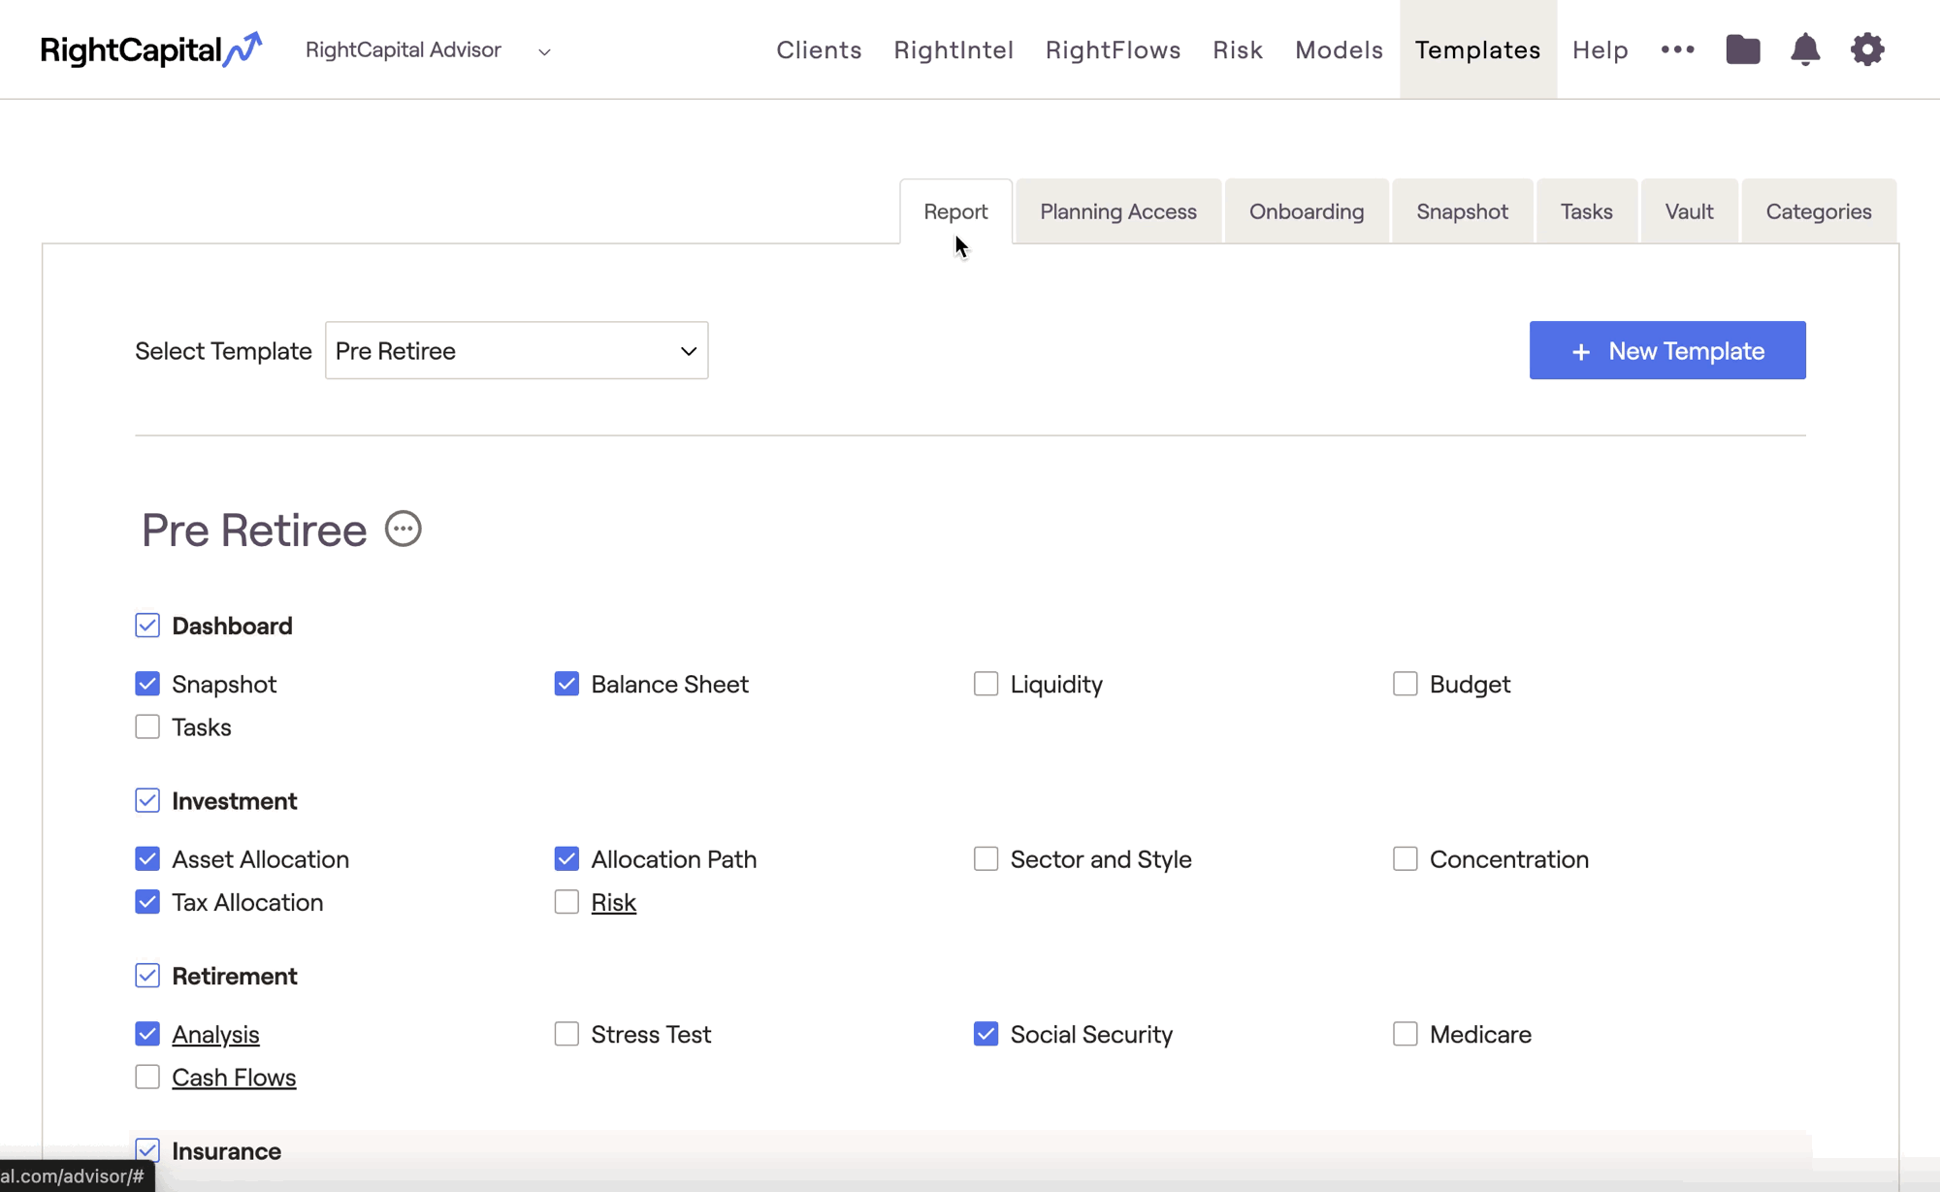Screen dimensions: 1940x1192
Task: Switch to the Snapshot tab
Action: pos(1462,211)
